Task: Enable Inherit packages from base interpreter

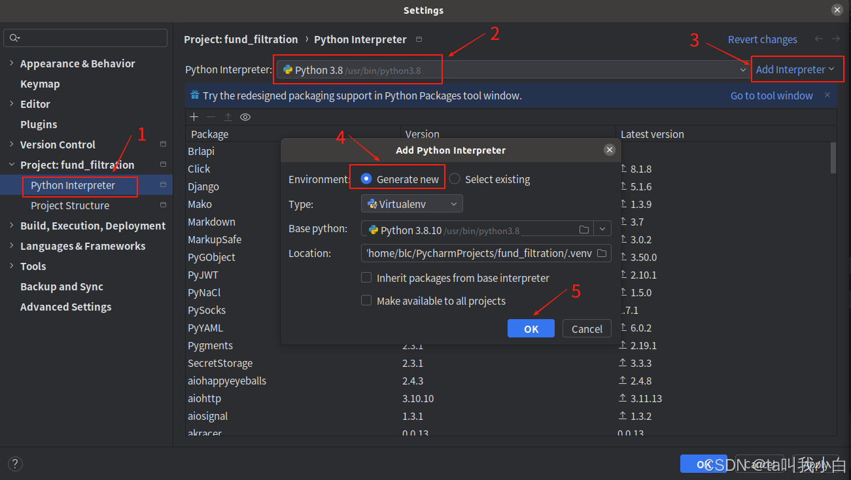Action: [366, 278]
